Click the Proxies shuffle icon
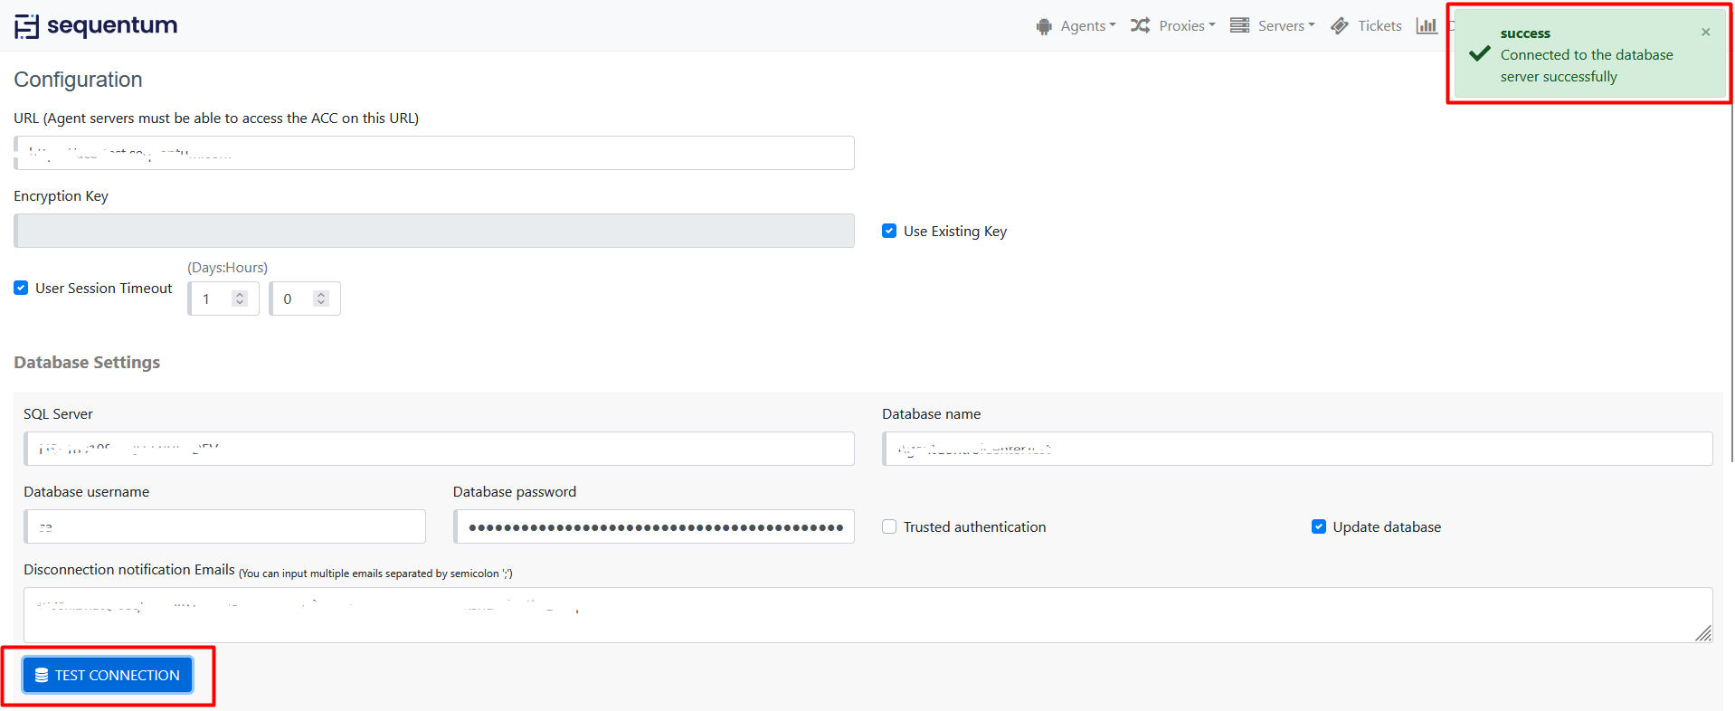Viewport: 1735px width, 711px height. click(x=1140, y=25)
